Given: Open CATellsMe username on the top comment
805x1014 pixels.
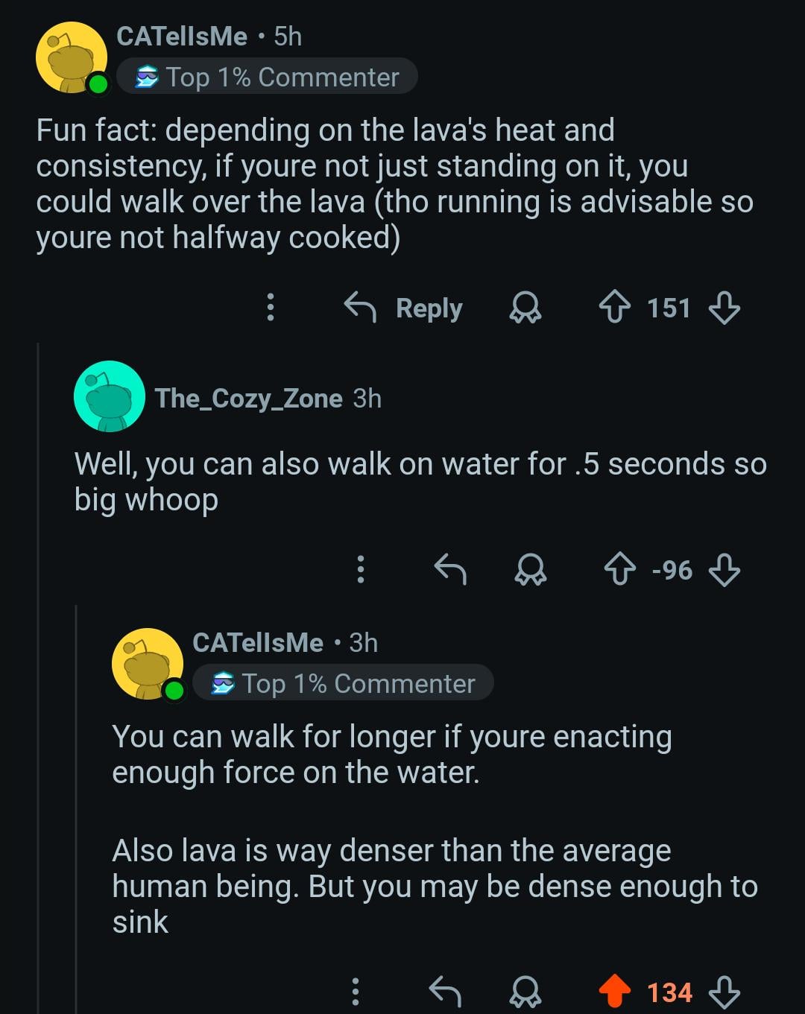Looking at the screenshot, I should [182, 37].
